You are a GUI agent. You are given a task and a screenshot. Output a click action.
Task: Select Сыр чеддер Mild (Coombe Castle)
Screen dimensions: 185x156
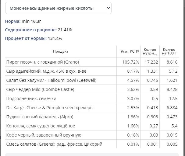(92, 89)
